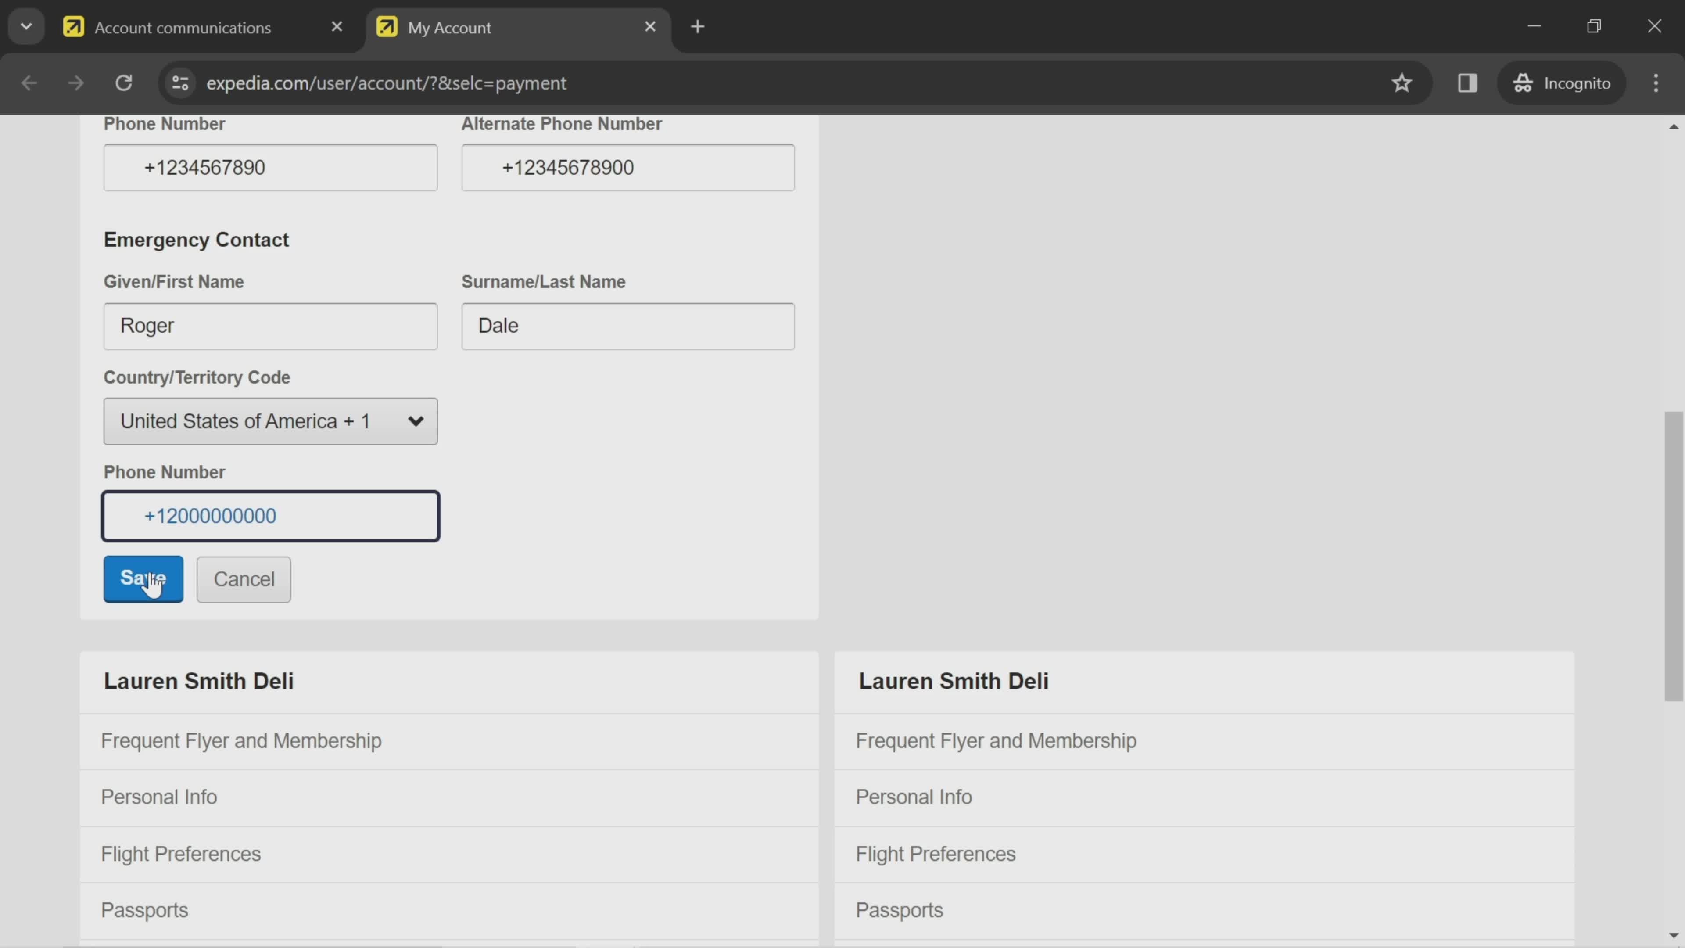Click the emergency contact phone number input field

(x=271, y=516)
